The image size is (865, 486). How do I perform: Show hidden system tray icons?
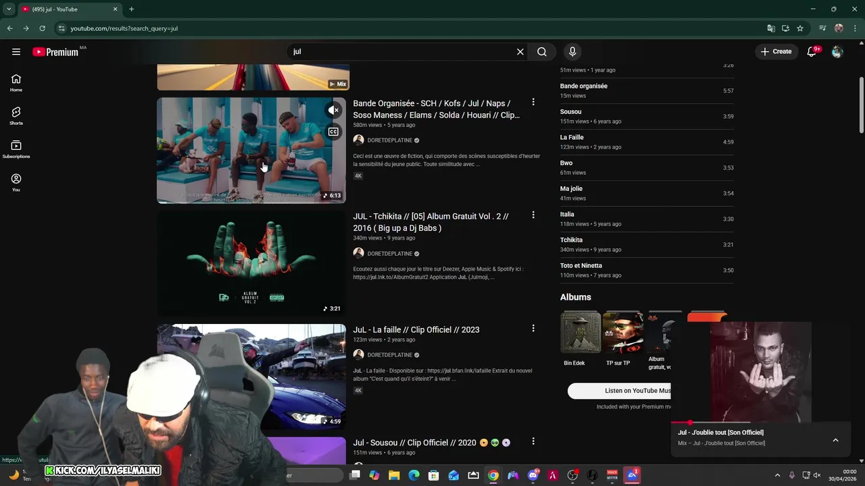pyautogui.click(x=777, y=475)
